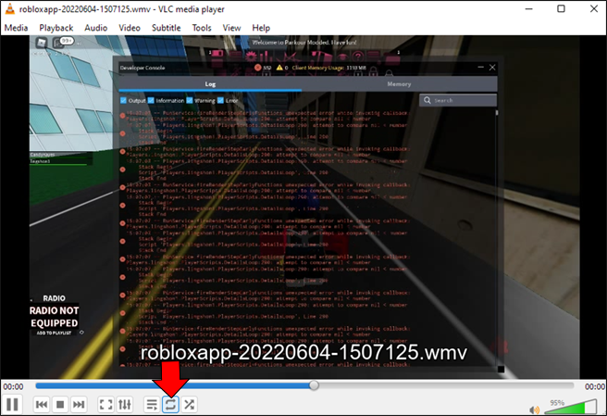
Task: Click remaining time label at right
Action: tap(595, 386)
